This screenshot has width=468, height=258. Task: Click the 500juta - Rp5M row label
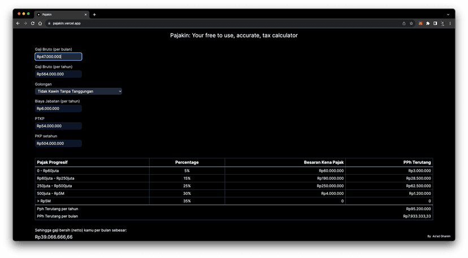pyautogui.click(x=50, y=193)
